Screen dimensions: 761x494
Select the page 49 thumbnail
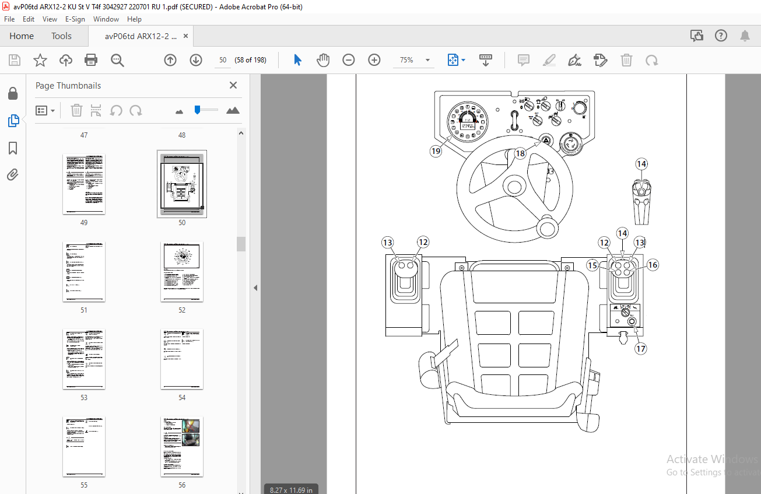(x=84, y=184)
